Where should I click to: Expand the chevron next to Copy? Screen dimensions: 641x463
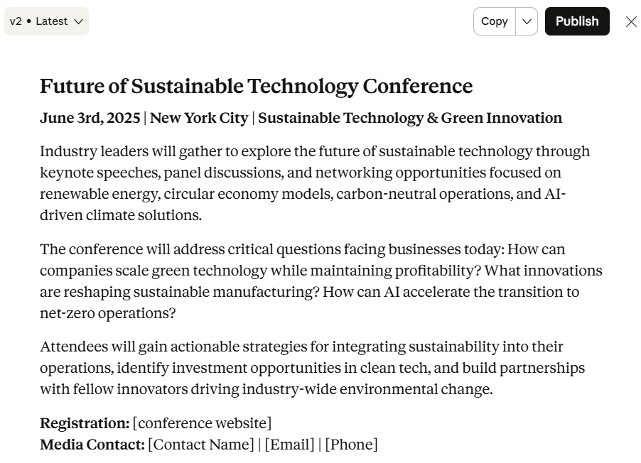(x=527, y=21)
